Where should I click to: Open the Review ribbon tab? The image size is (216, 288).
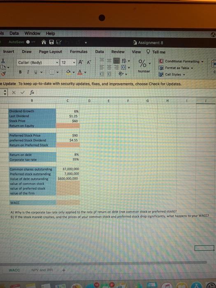(118, 52)
